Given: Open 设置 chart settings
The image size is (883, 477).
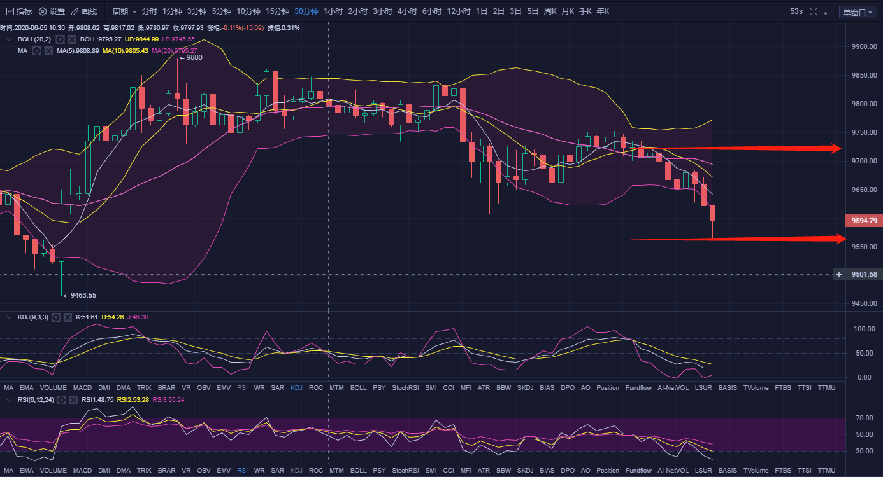Looking at the screenshot, I should (52, 11).
